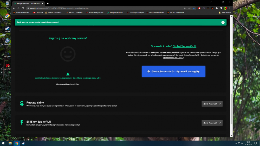Screen dimensions: 260x146
Task: Open the Chrome profile avatar
Action: 225,8
